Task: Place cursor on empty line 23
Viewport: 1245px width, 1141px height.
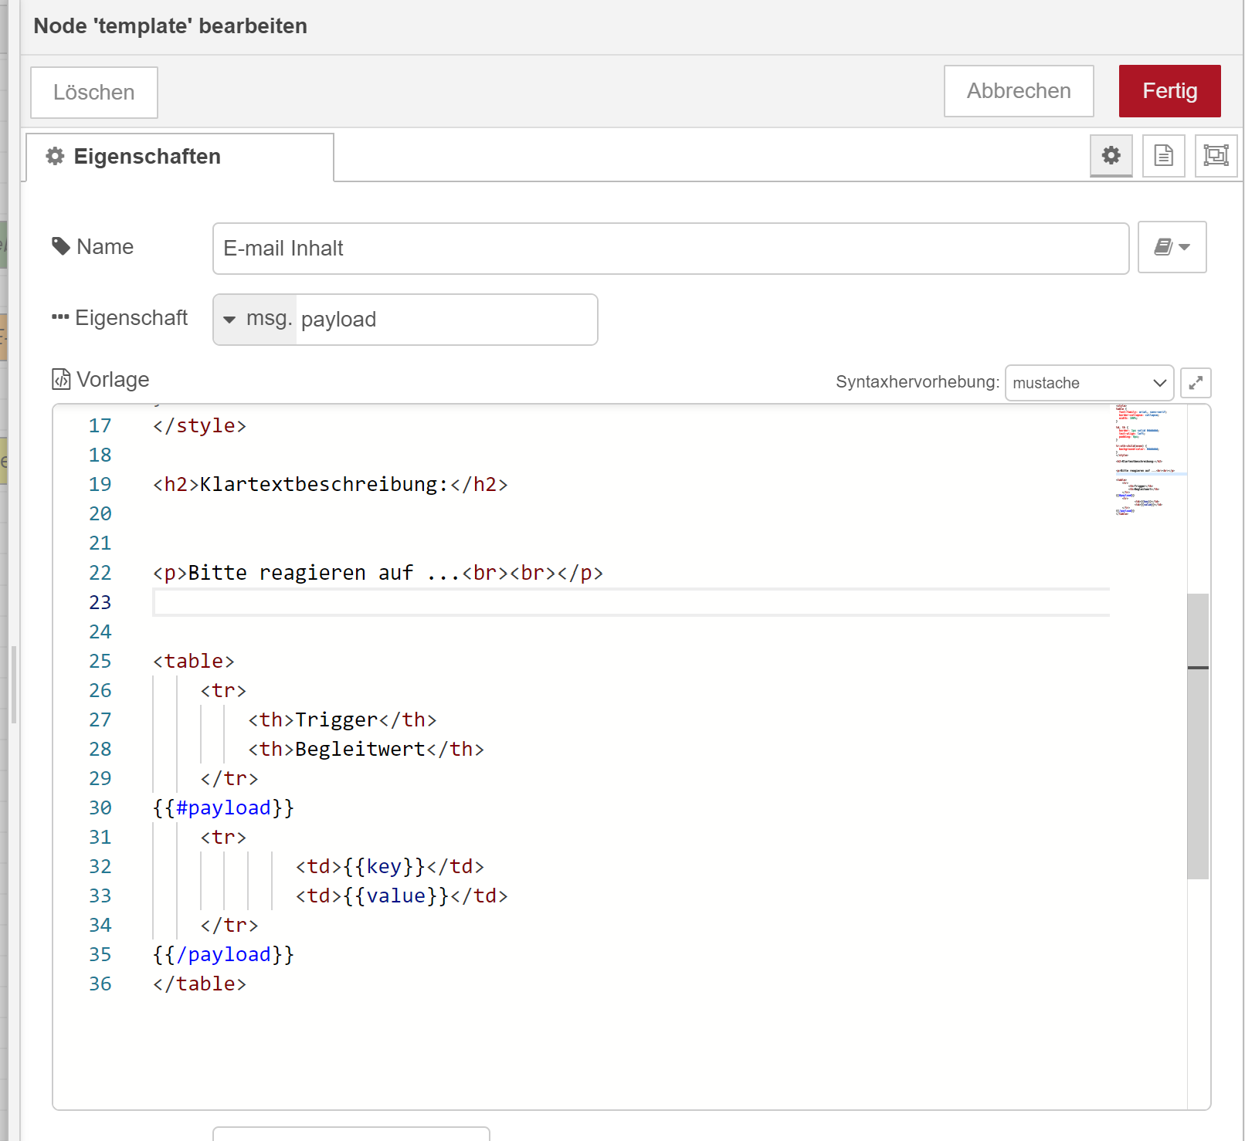Action: [x=631, y=602]
